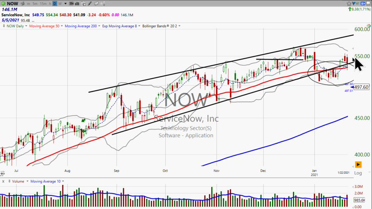The image size is (372, 209).
Task: Click the 540.30 low price value
Action: [x=65, y=15]
